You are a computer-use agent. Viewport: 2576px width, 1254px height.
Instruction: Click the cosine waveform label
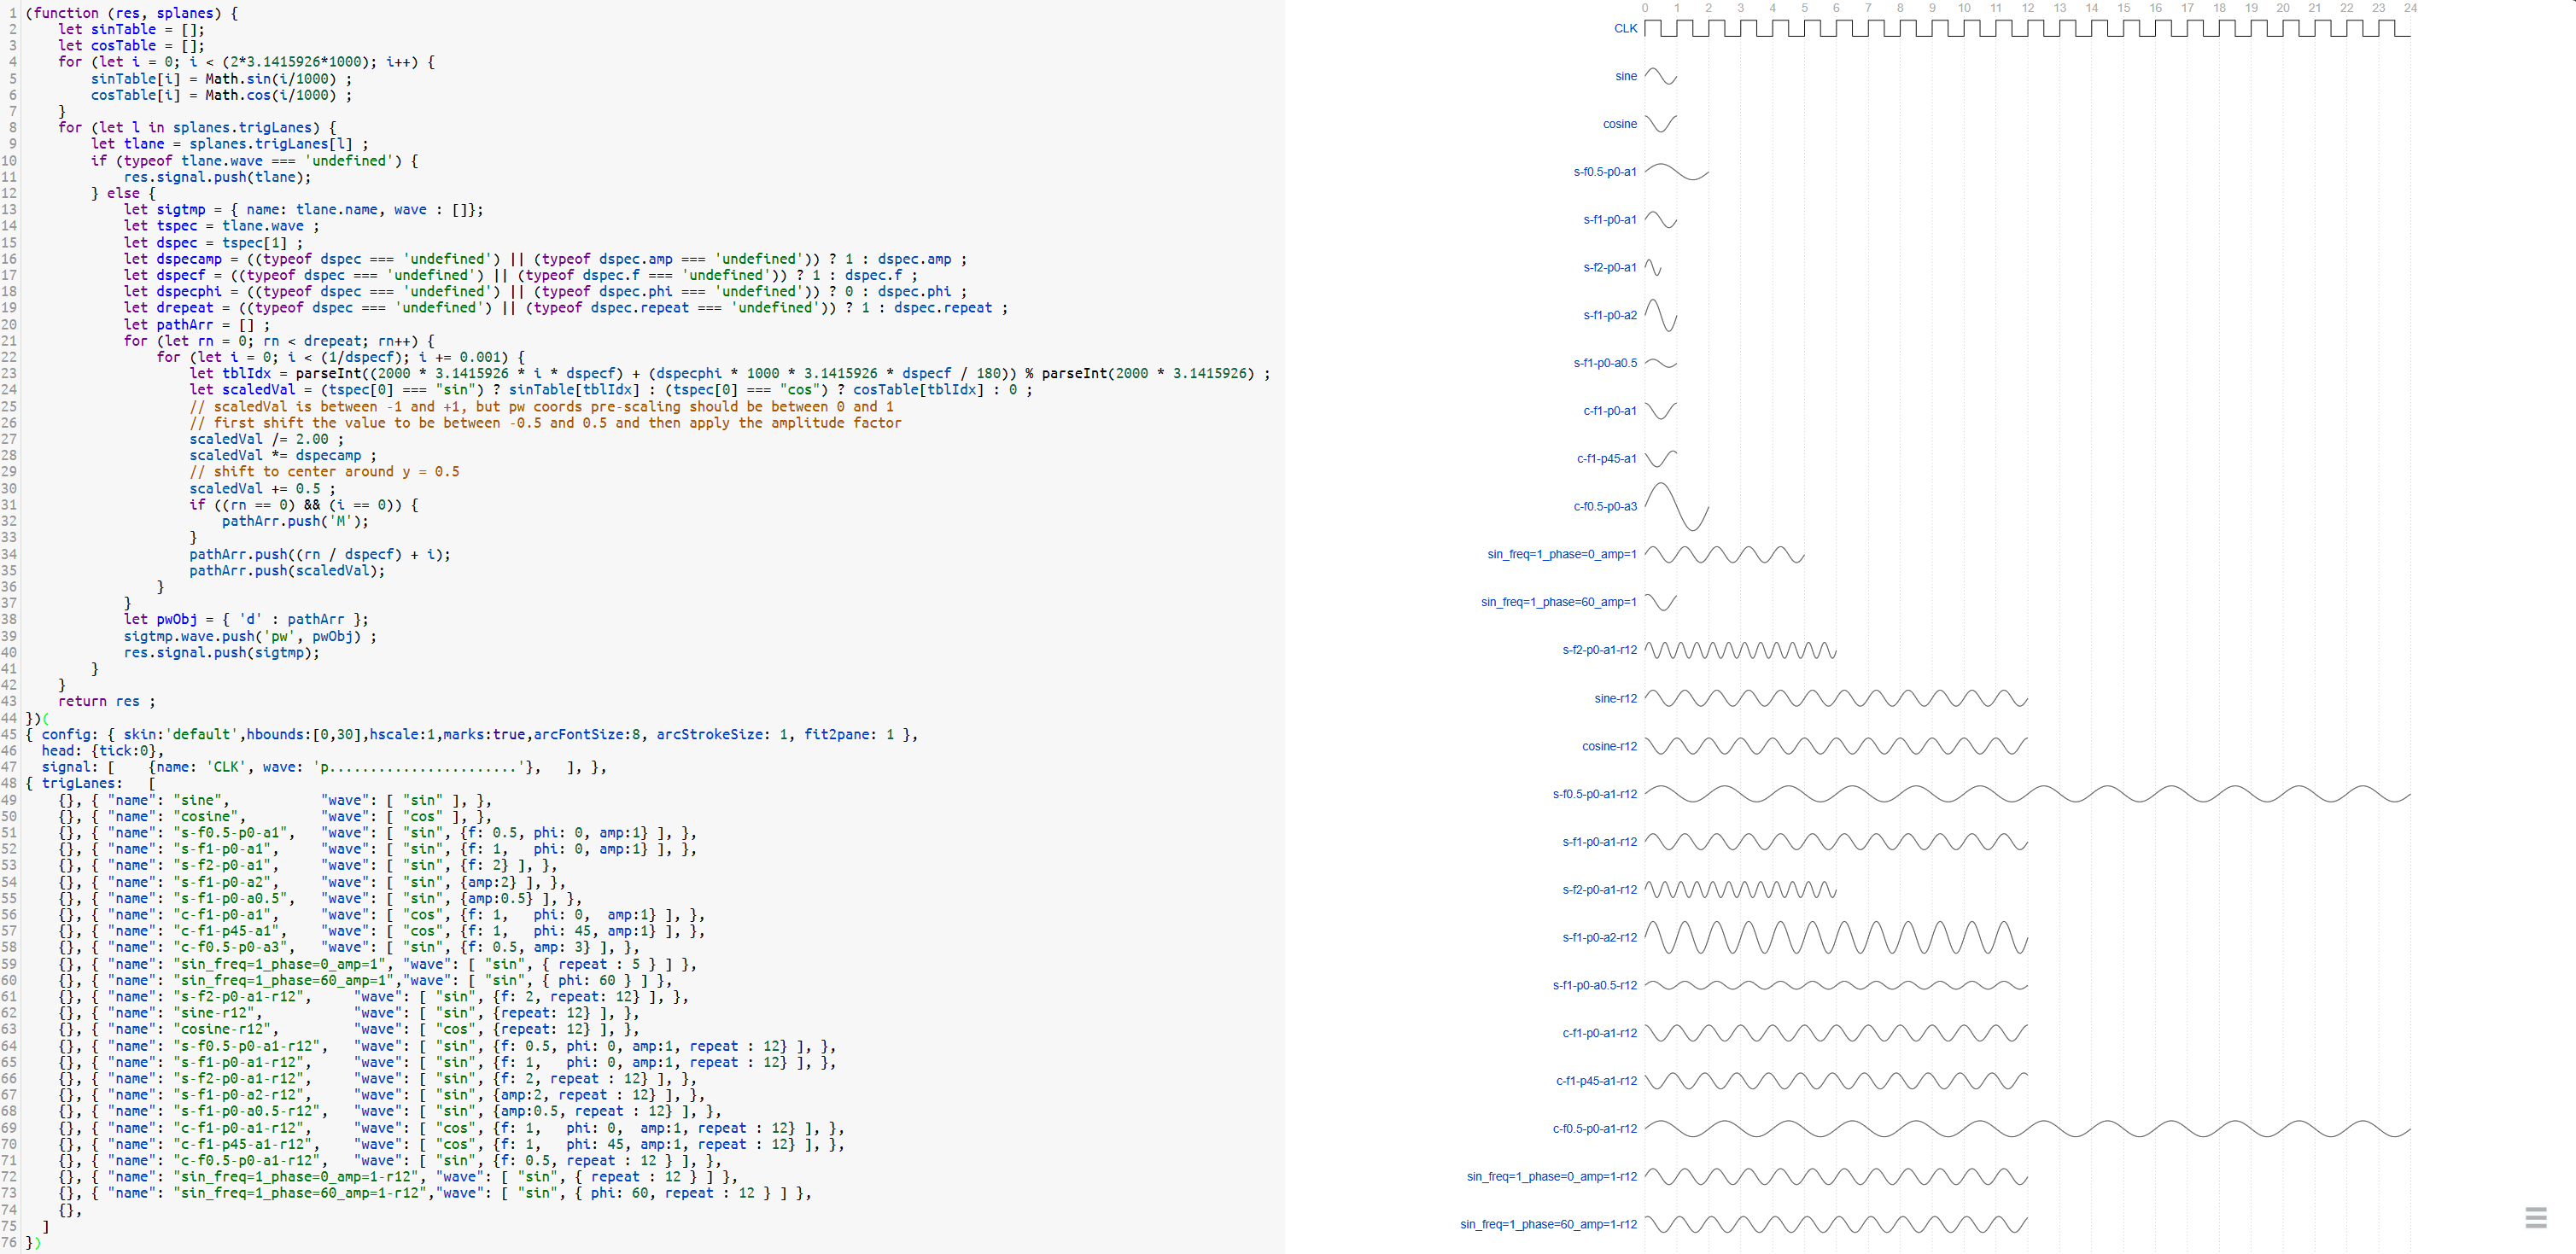1621,124
